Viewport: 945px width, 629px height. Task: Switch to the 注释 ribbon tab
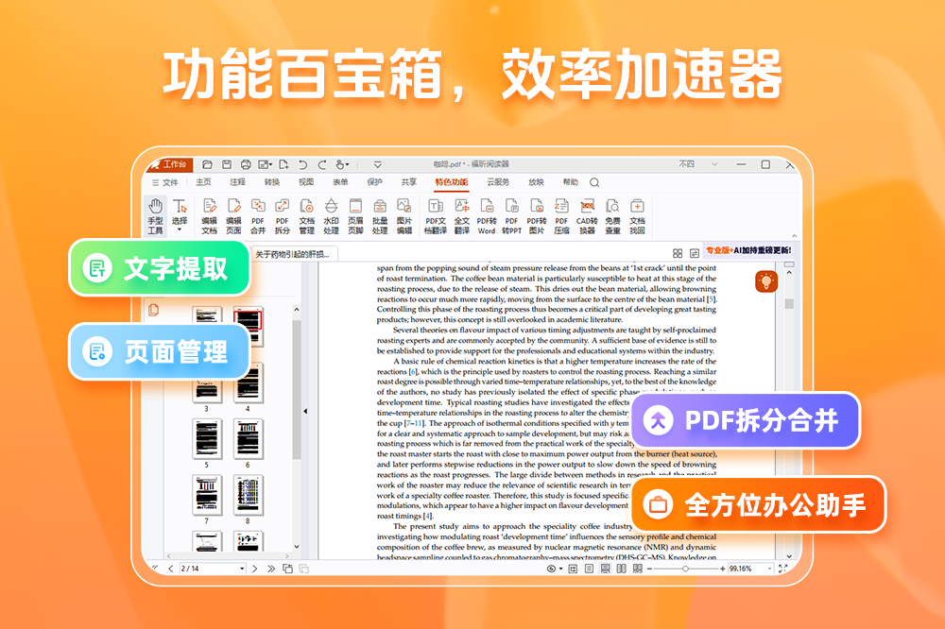[236, 182]
